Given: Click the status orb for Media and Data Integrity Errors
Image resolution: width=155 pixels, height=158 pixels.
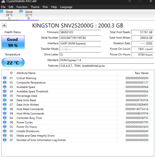Looking at the screenshot, I should pyautogui.click(x=5, y=136).
